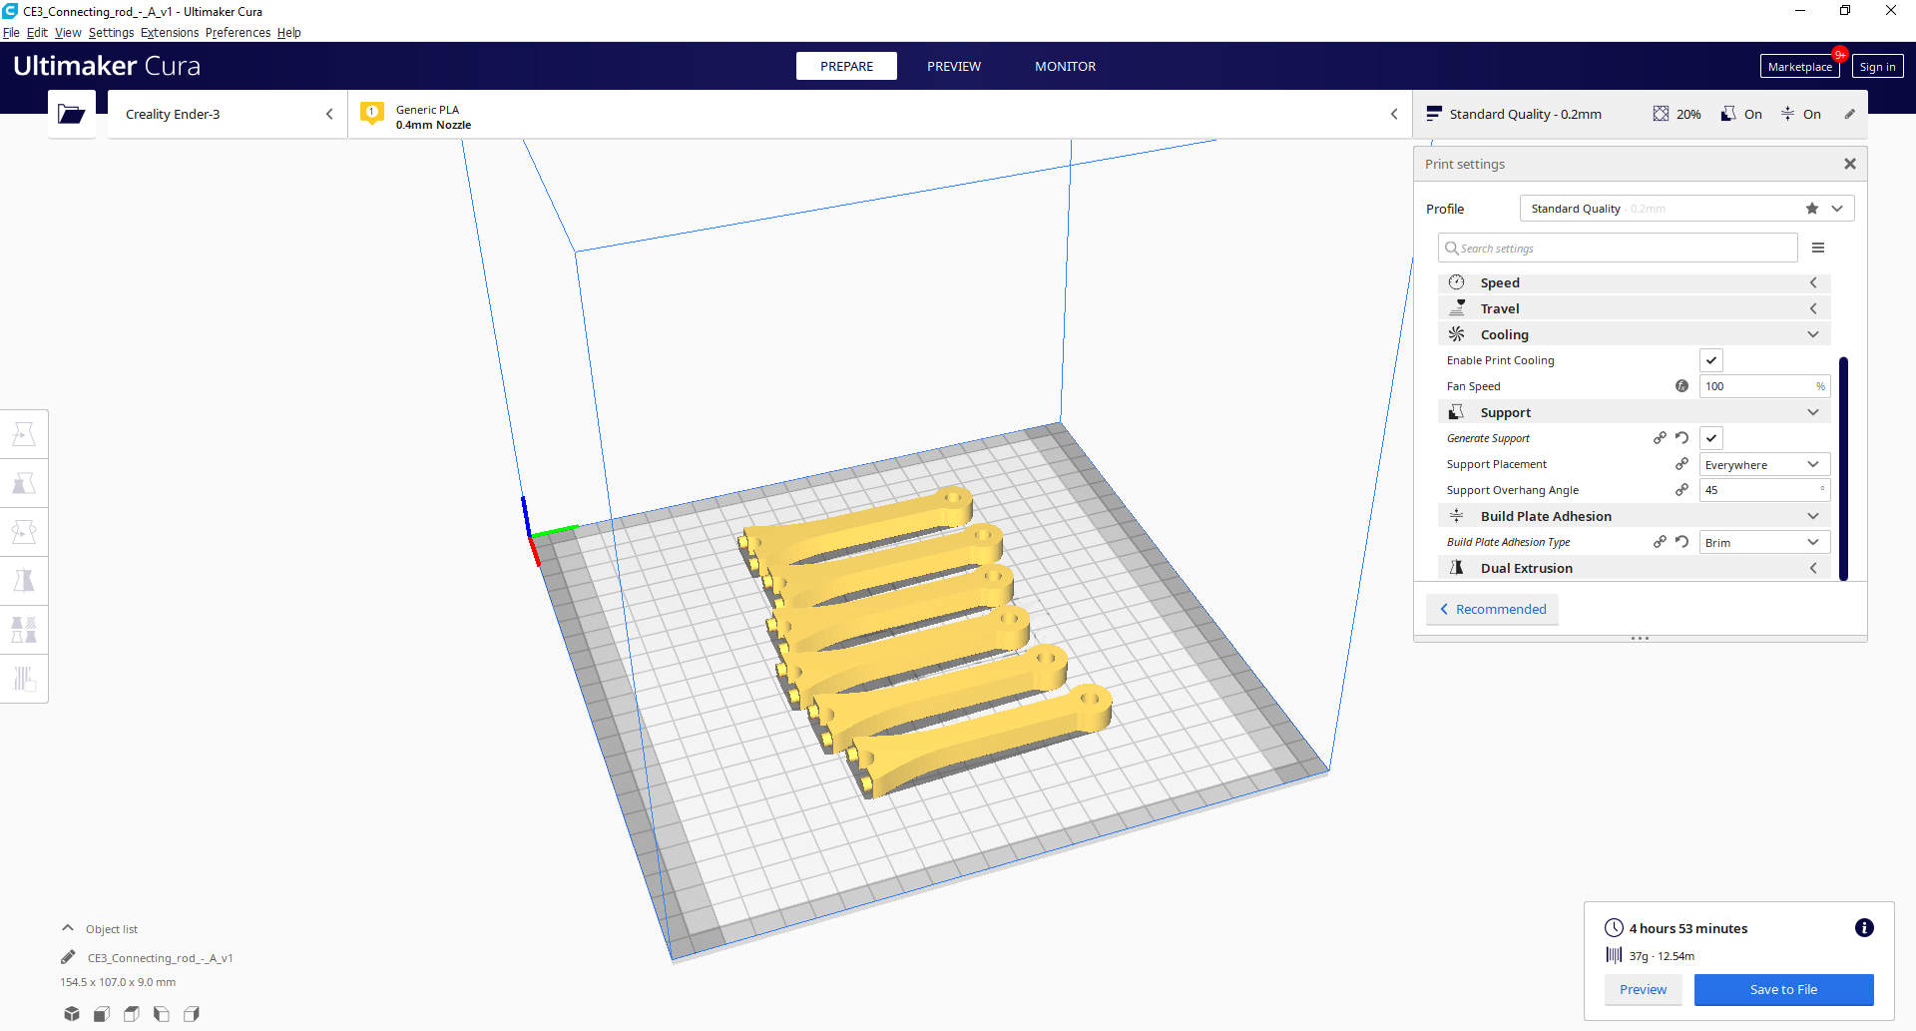Select CE3_Connecting_rod_-_A_v1 in object list
The image size is (1916, 1031).
click(161, 958)
